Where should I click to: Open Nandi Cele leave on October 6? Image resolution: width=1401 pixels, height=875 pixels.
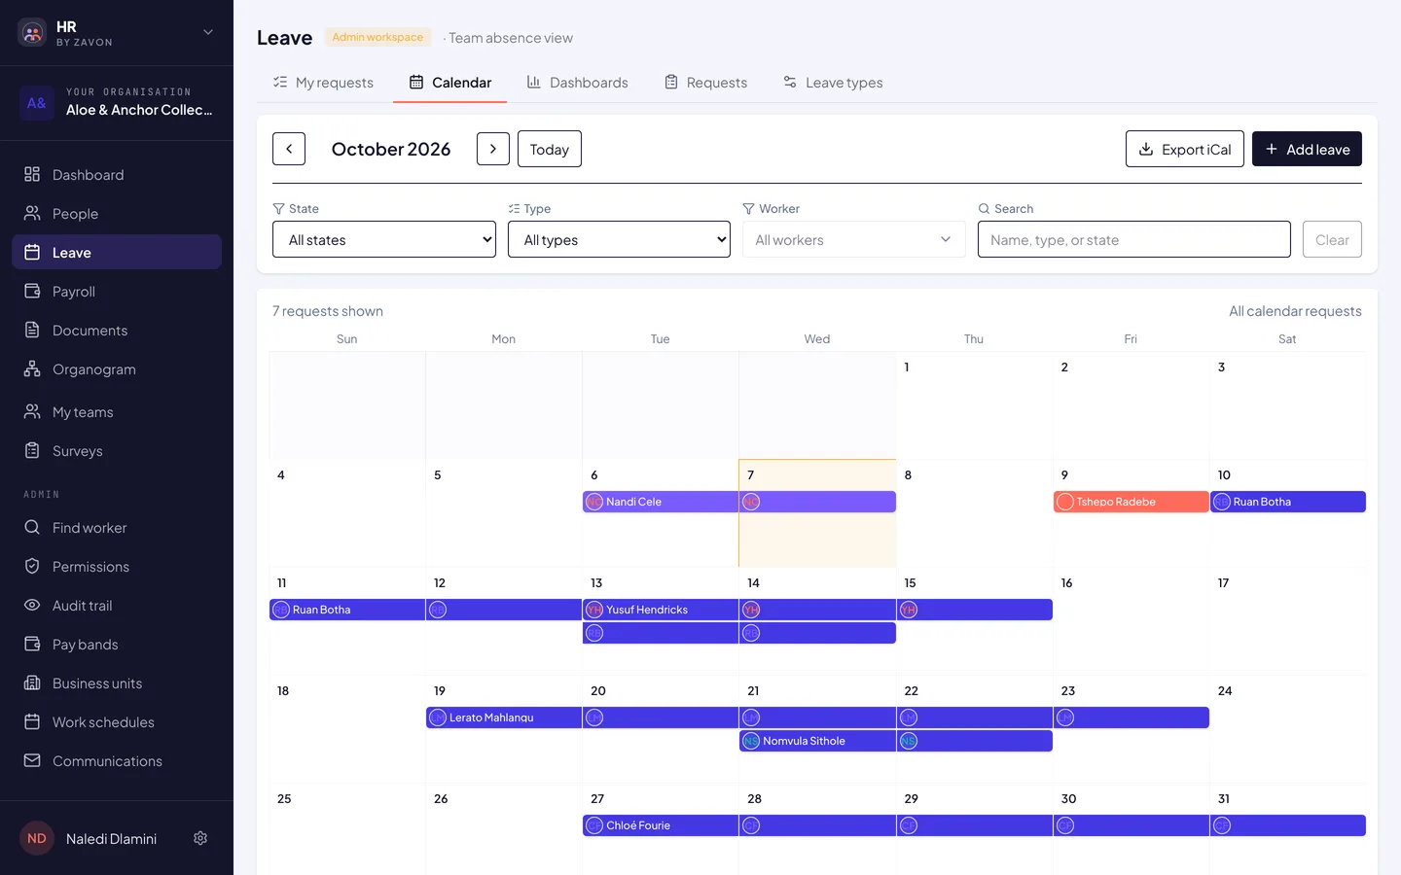pos(661,502)
